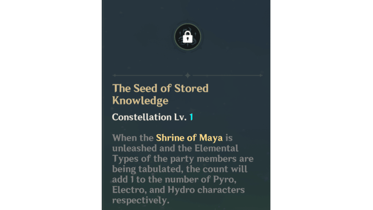Click the word Knowledge in the title
The width and height of the screenshot is (373, 210).
(x=140, y=101)
